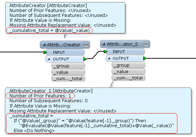Click '_cumulative_total = @Value(_value)' annotation text
This screenshot has height=137, width=196.
pyautogui.click(x=50, y=30)
